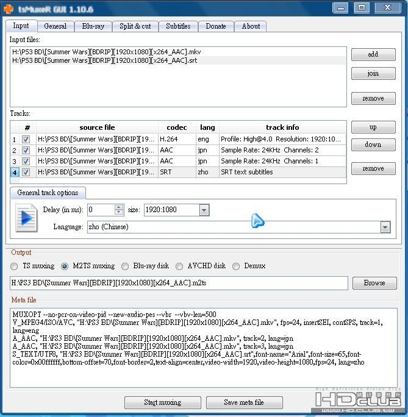Image resolution: width=408 pixels, height=417 pixels.
Task: Open the Donate tab
Action: coord(216,26)
